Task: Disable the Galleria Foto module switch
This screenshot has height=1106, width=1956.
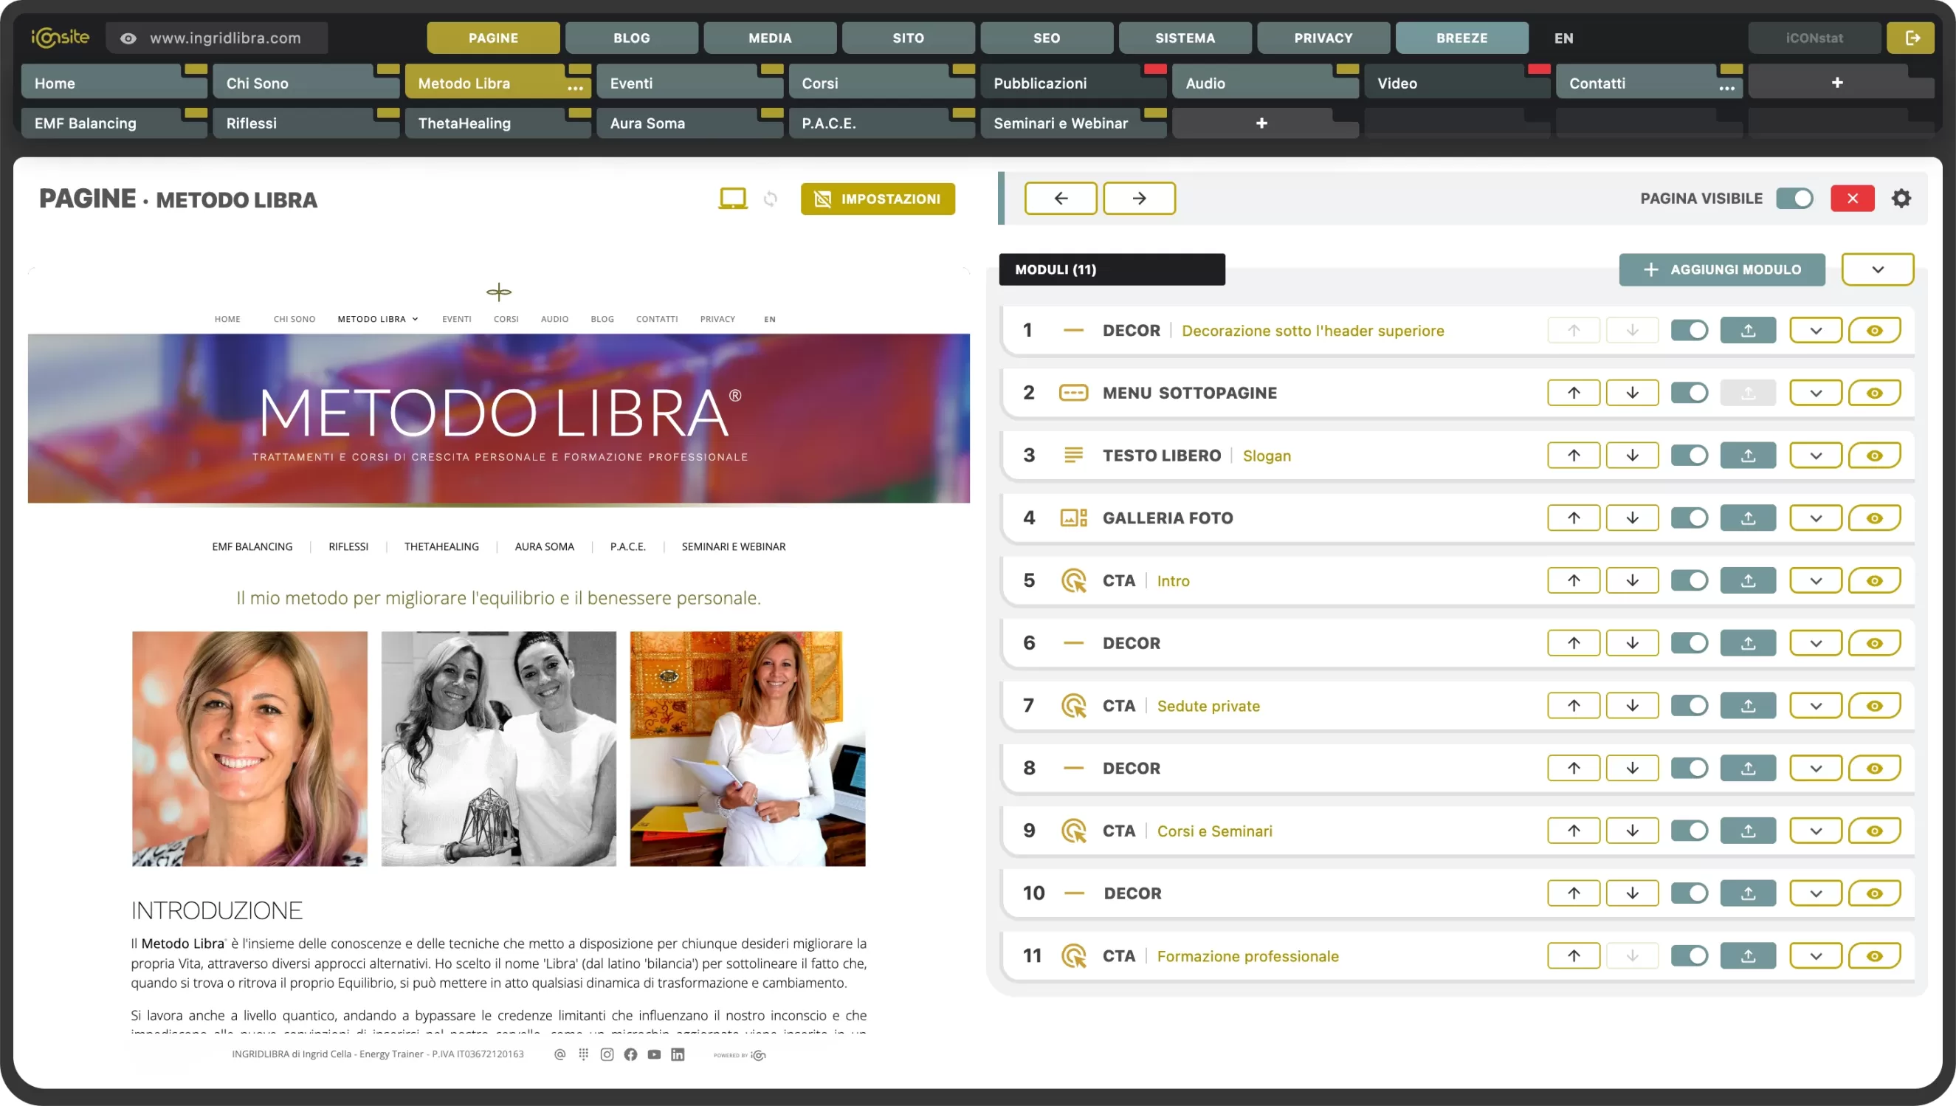Action: 1690,518
